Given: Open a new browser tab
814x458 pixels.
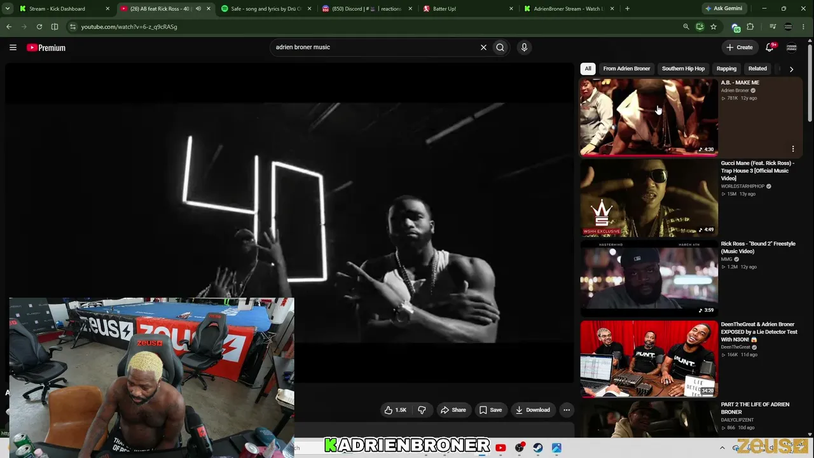Looking at the screenshot, I should (627, 9).
